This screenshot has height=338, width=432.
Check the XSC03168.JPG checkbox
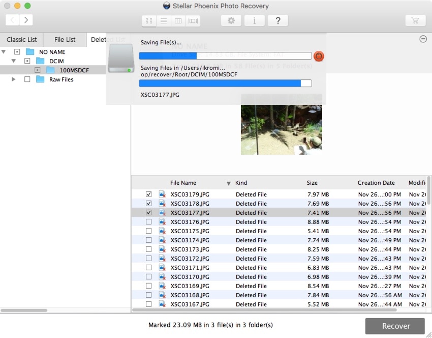point(148,295)
